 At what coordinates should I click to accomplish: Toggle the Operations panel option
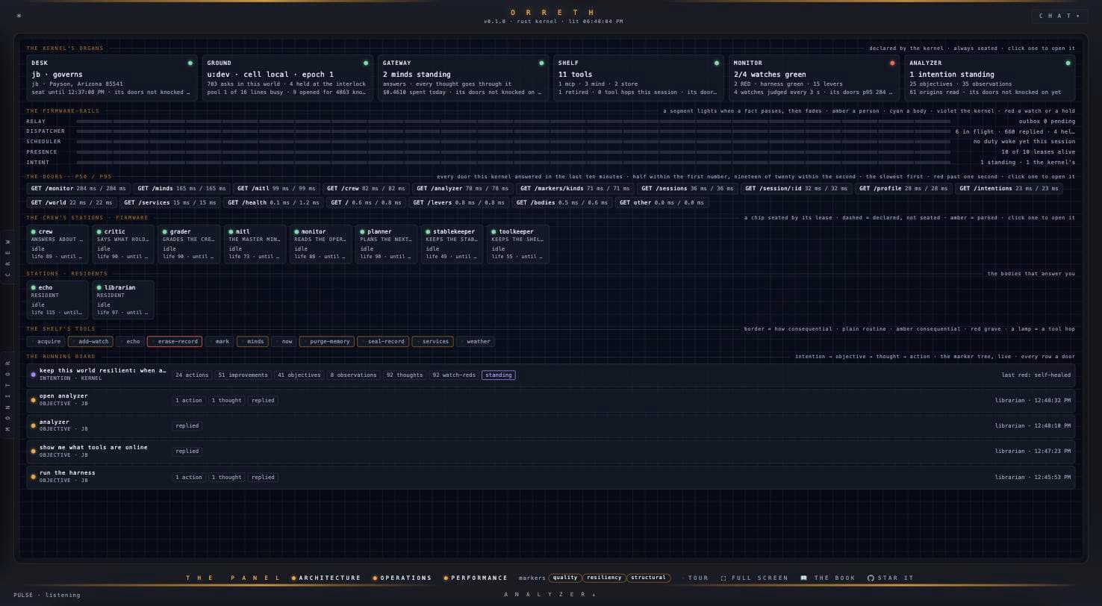pyautogui.click(x=402, y=578)
